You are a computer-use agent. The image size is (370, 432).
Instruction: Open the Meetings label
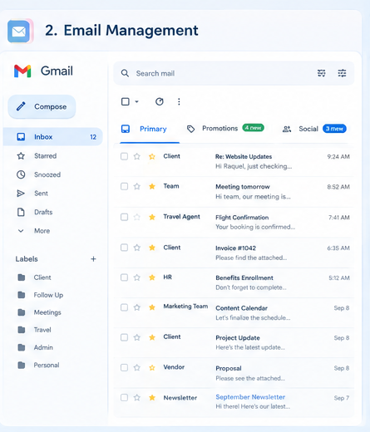[x=47, y=312]
